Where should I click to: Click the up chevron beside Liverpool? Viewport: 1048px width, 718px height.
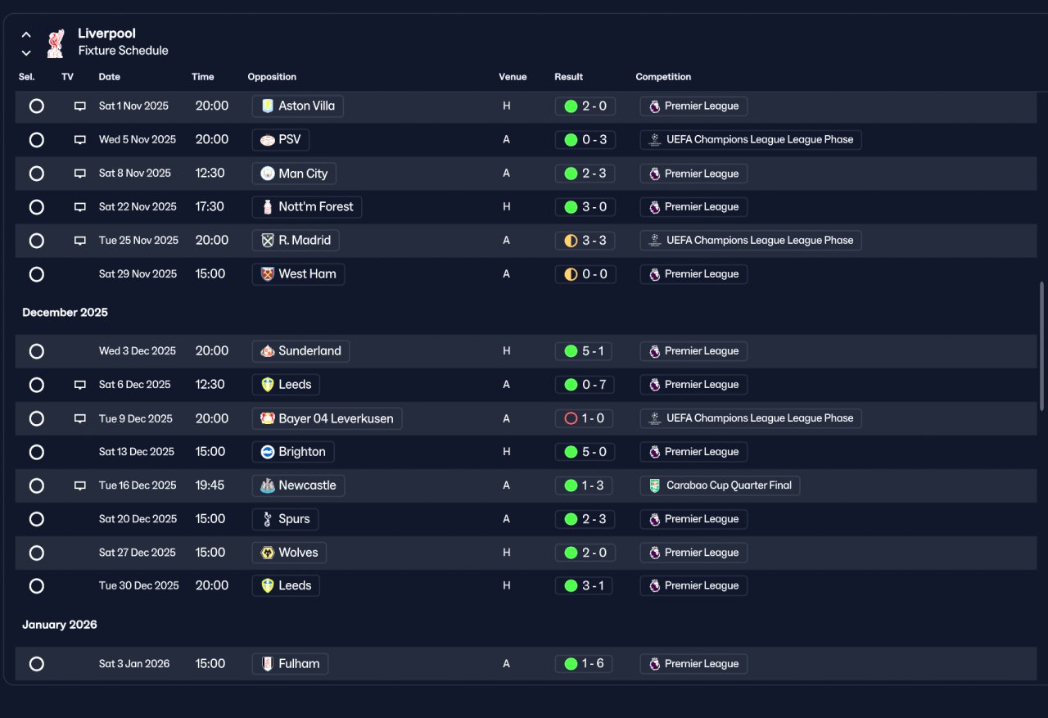26,34
